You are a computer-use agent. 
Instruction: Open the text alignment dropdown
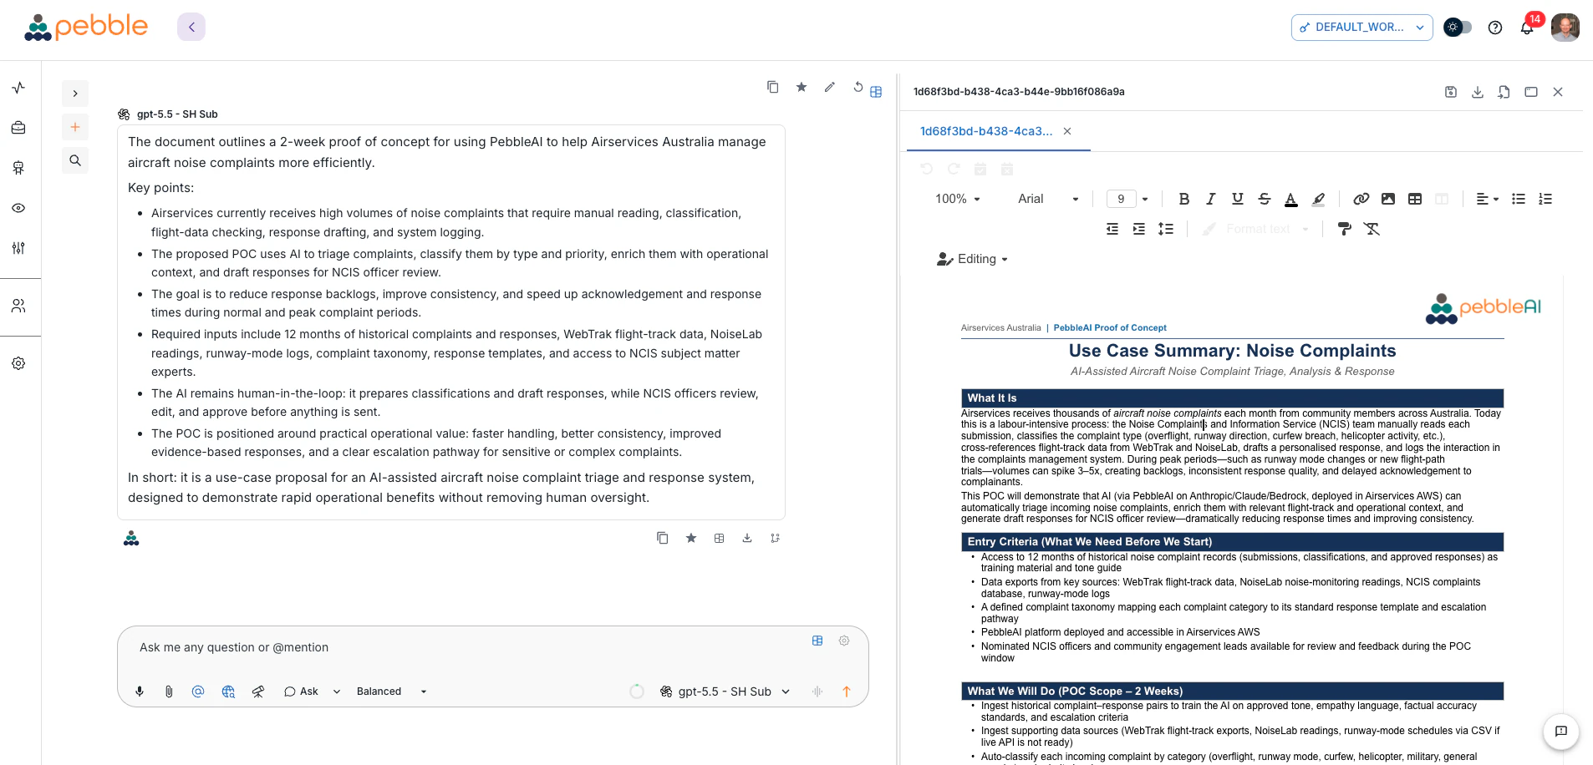click(x=1487, y=199)
